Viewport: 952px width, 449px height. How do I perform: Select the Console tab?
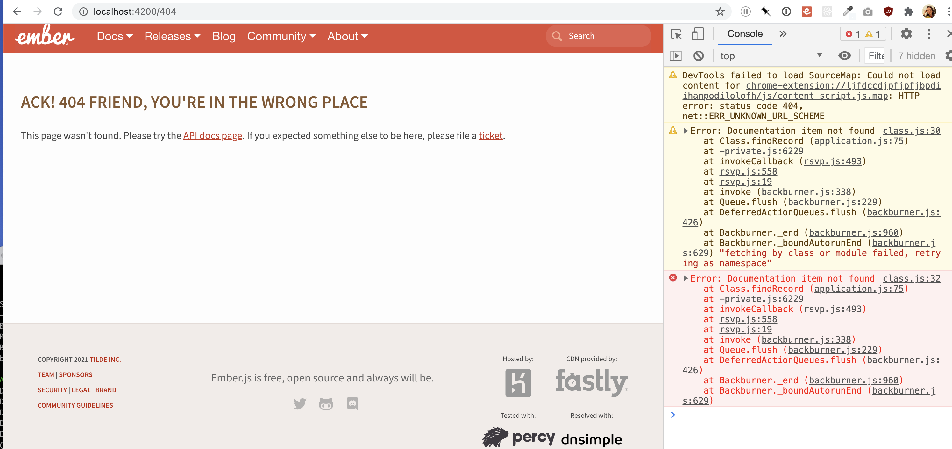(744, 34)
